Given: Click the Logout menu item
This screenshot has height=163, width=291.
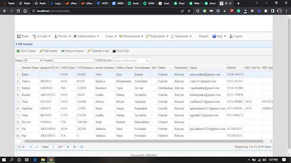Looking at the screenshot, I should (x=235, y=36).
